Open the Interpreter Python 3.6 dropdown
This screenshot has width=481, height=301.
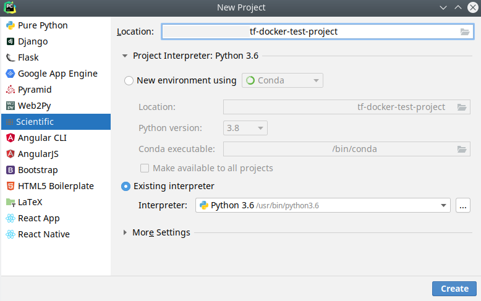tap(323, 205)
